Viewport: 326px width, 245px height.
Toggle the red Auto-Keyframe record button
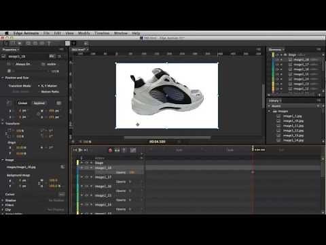click(x=110, y=150)
